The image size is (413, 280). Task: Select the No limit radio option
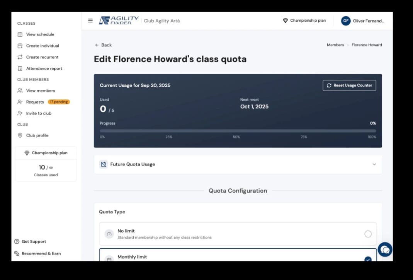tap(368, 234)
